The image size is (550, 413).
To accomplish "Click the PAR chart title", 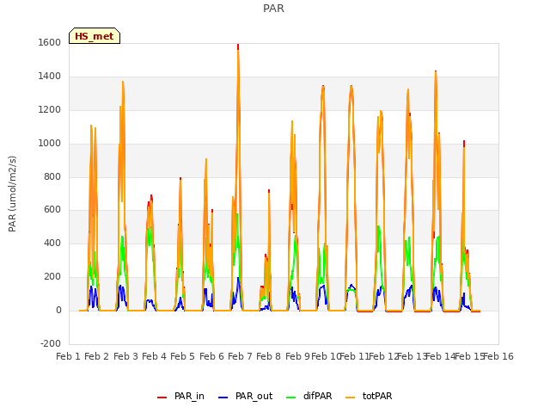I will pos(273,9).
